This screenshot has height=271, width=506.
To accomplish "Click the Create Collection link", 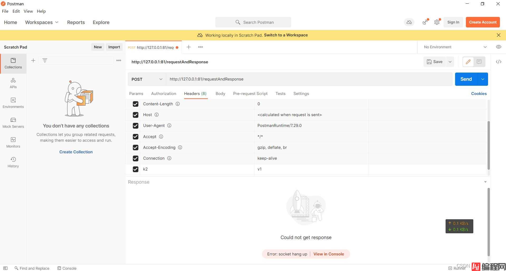I will point(76,152).
